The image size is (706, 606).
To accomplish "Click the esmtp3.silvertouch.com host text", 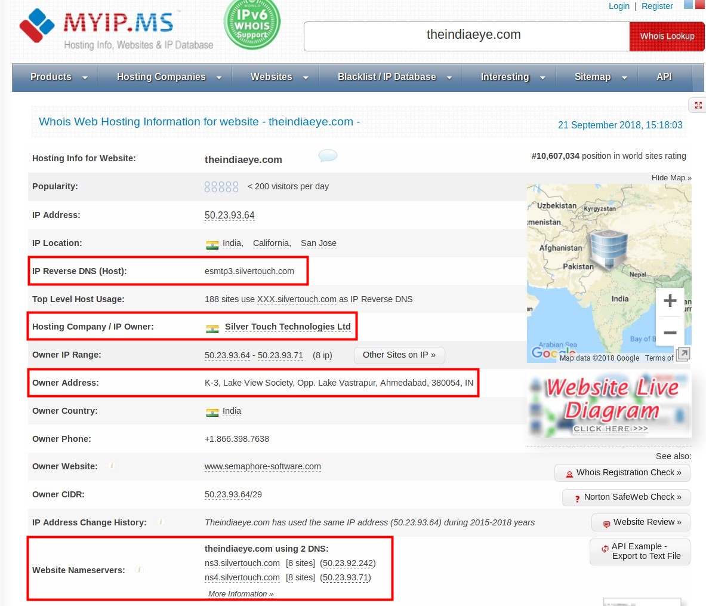I will click(x=249, y=271).
